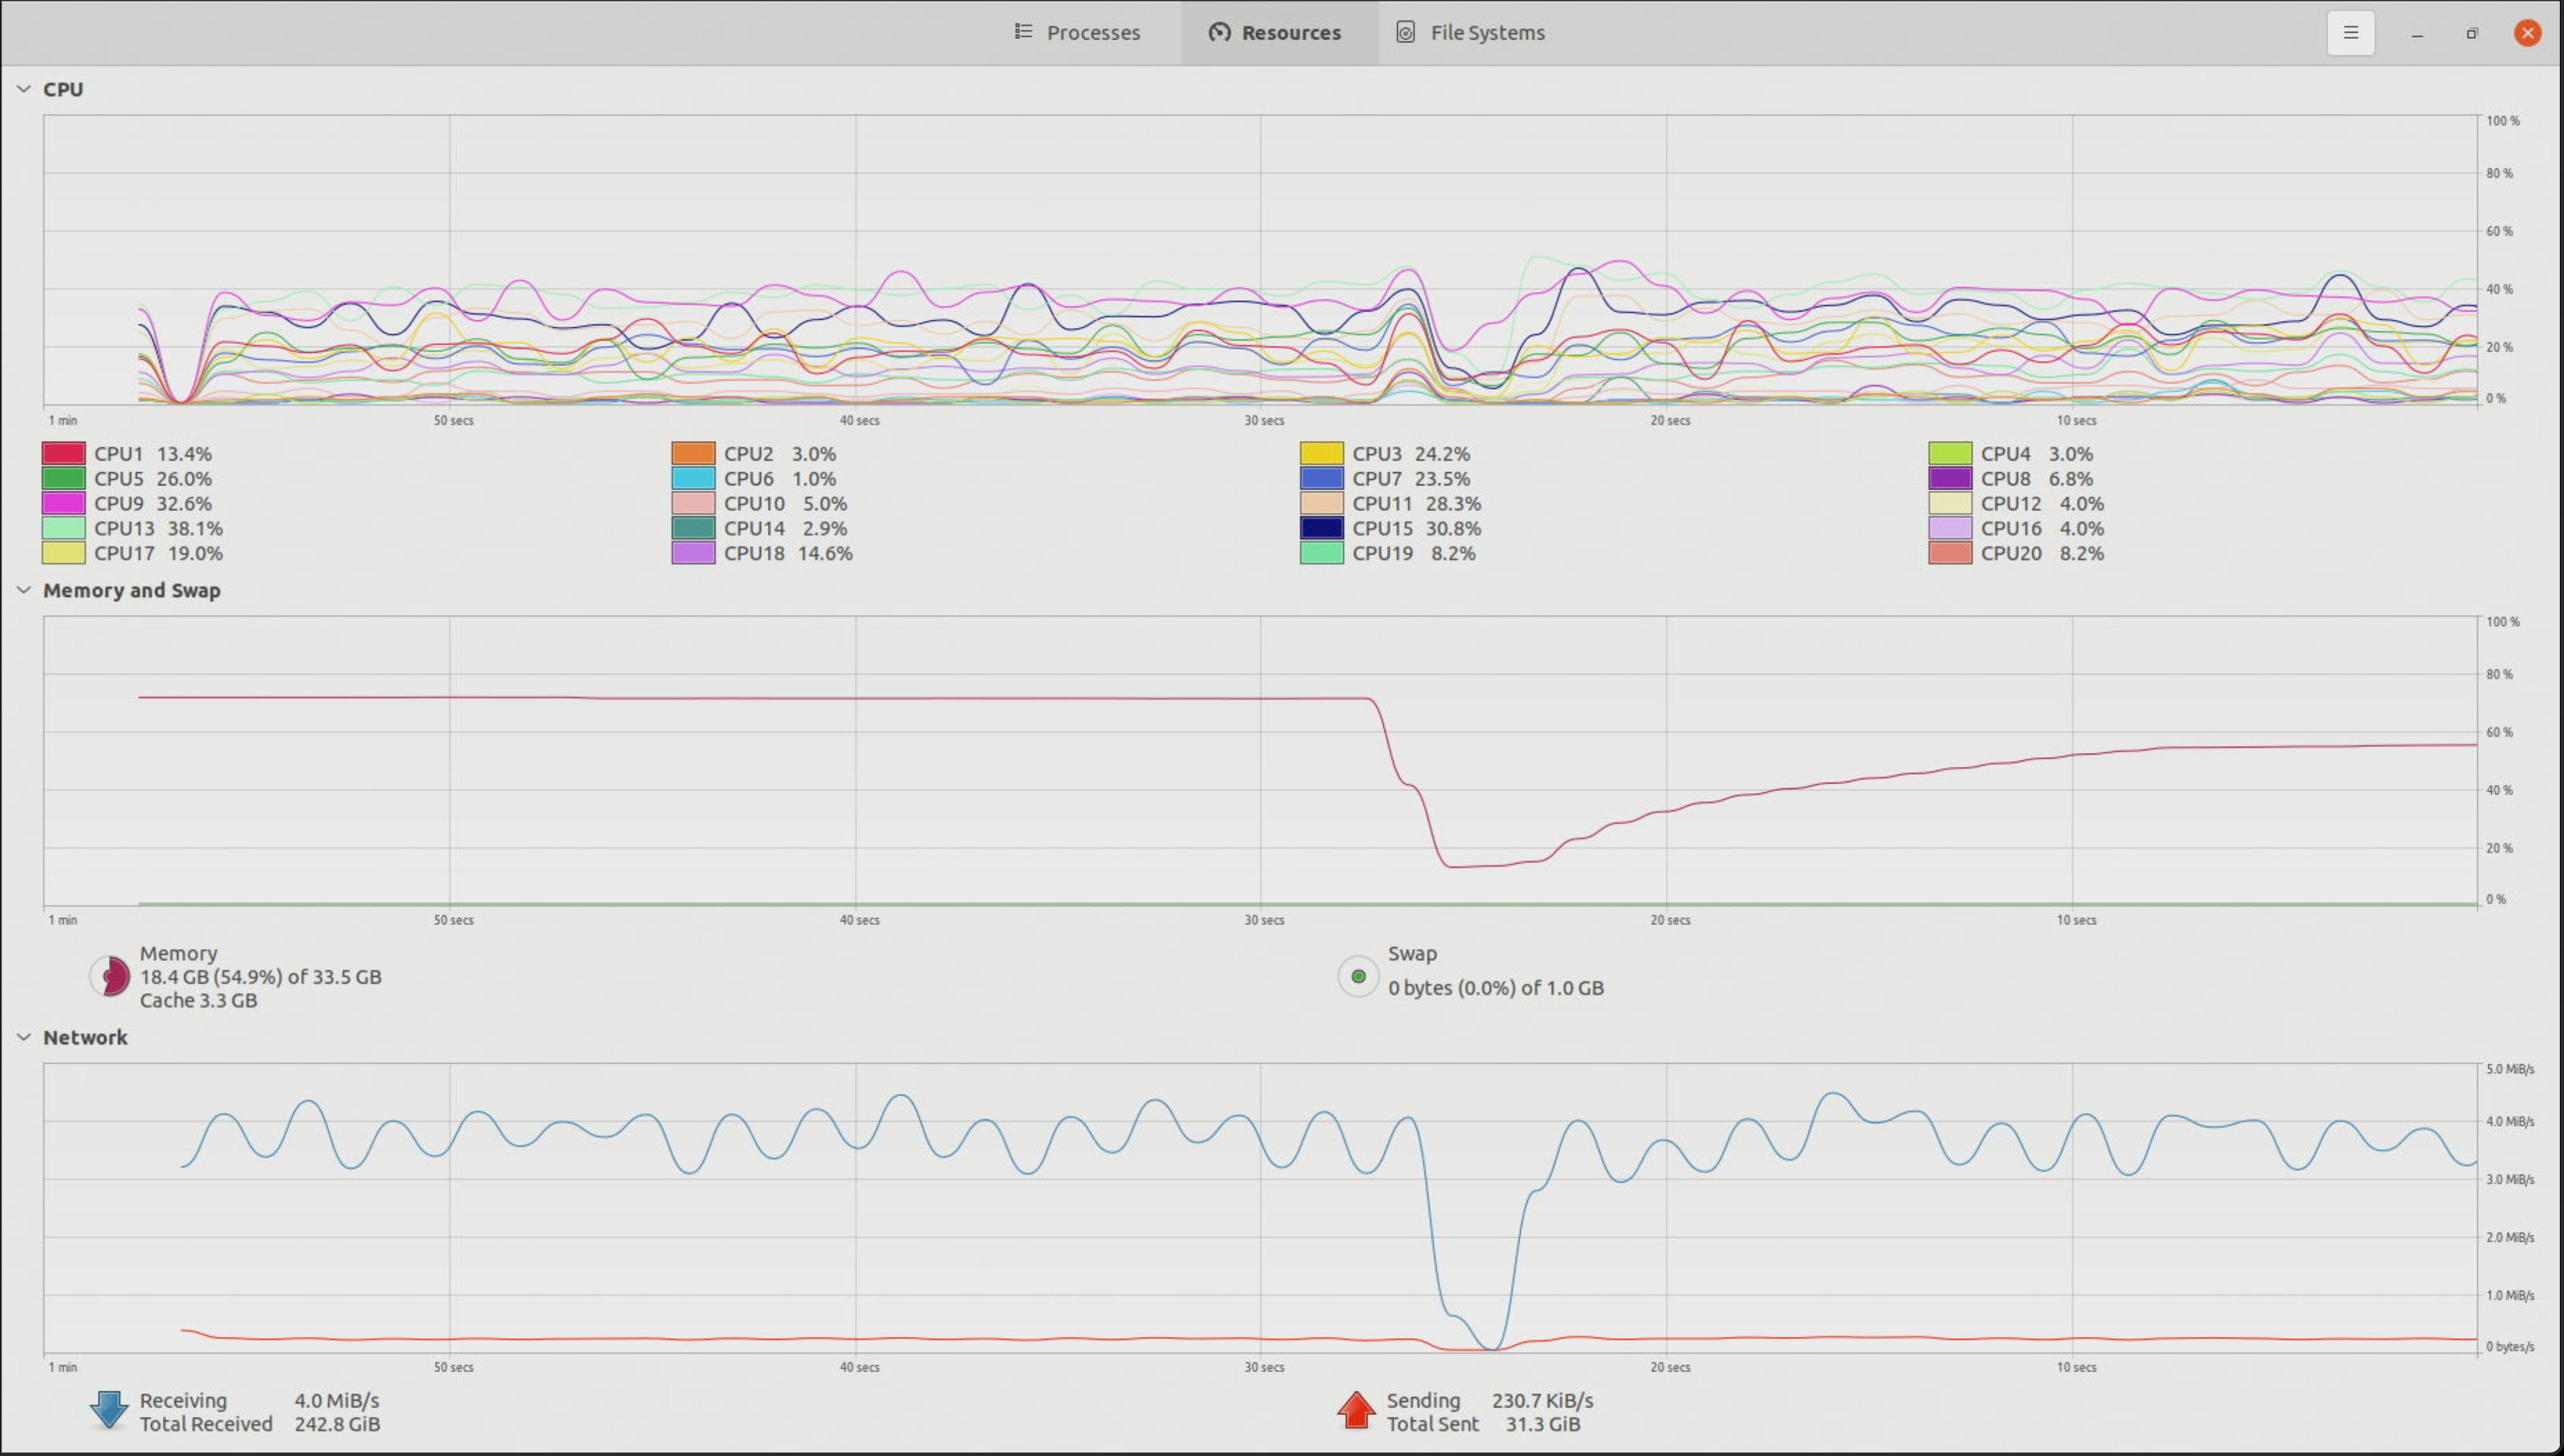Image resolution: width=2564 pixels, height=1456 pixels.
Task: Click the CPU13 38.1% label
Action: pyautogui.click(x=158, y=528)
